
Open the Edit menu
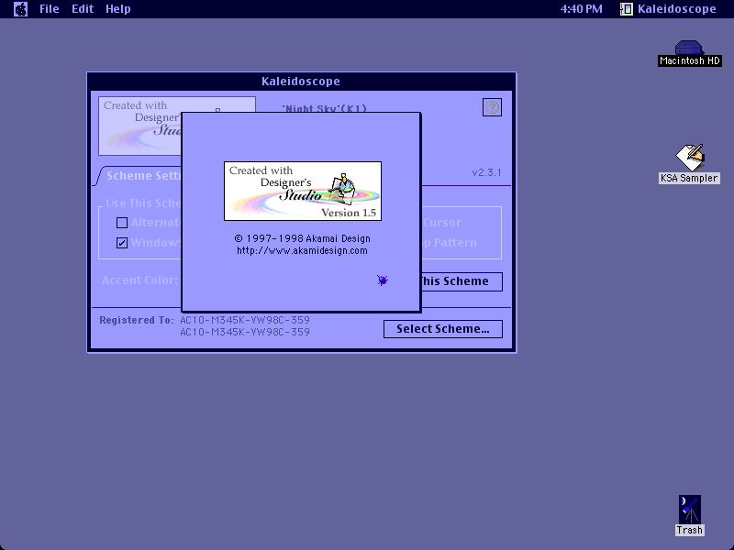[83, 9]
